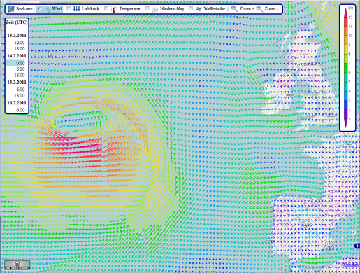Click the Zoom - magnifier icon
The image size is (360, 273).
click(x=259, y=9)
